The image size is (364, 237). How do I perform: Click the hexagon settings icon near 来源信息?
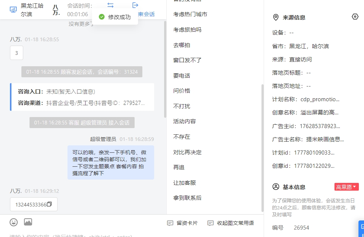coord(355,17)
